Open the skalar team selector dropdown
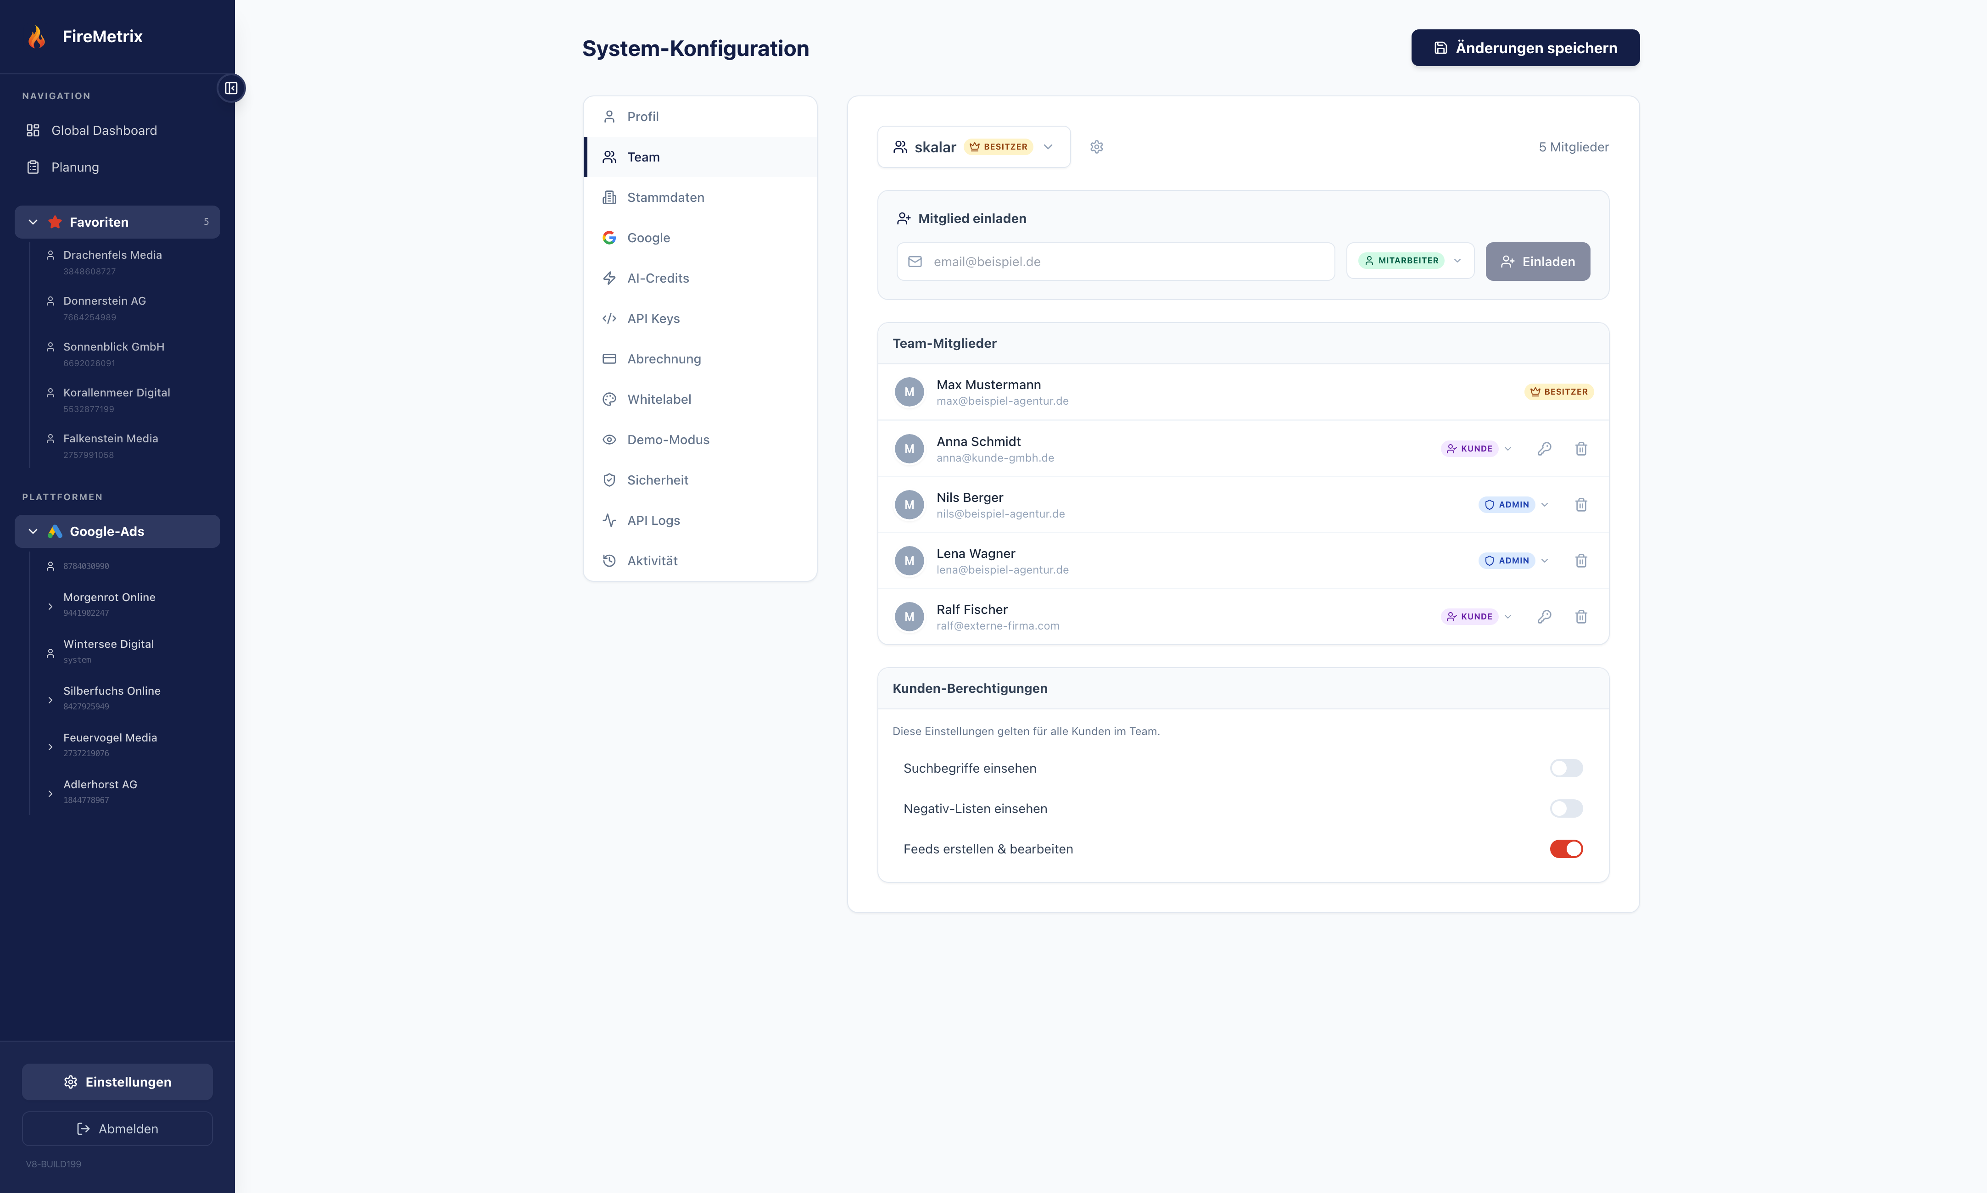 pos(973,147)
